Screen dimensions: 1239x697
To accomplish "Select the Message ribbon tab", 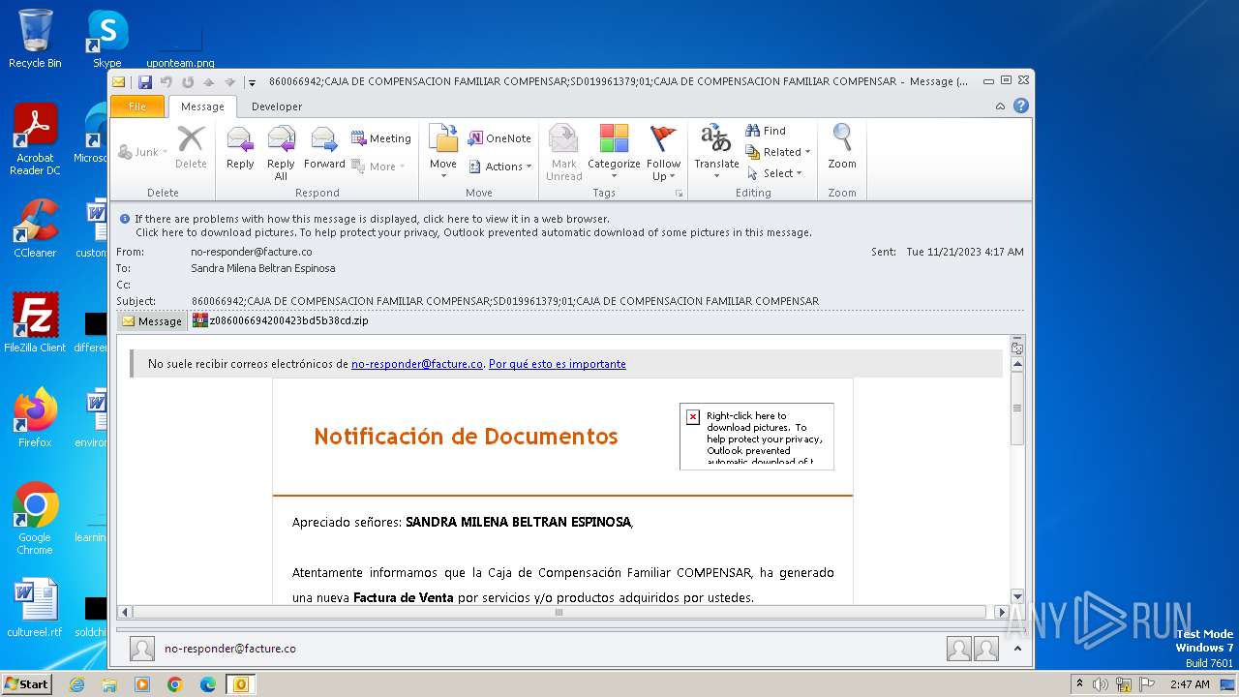I will (202, 106).
